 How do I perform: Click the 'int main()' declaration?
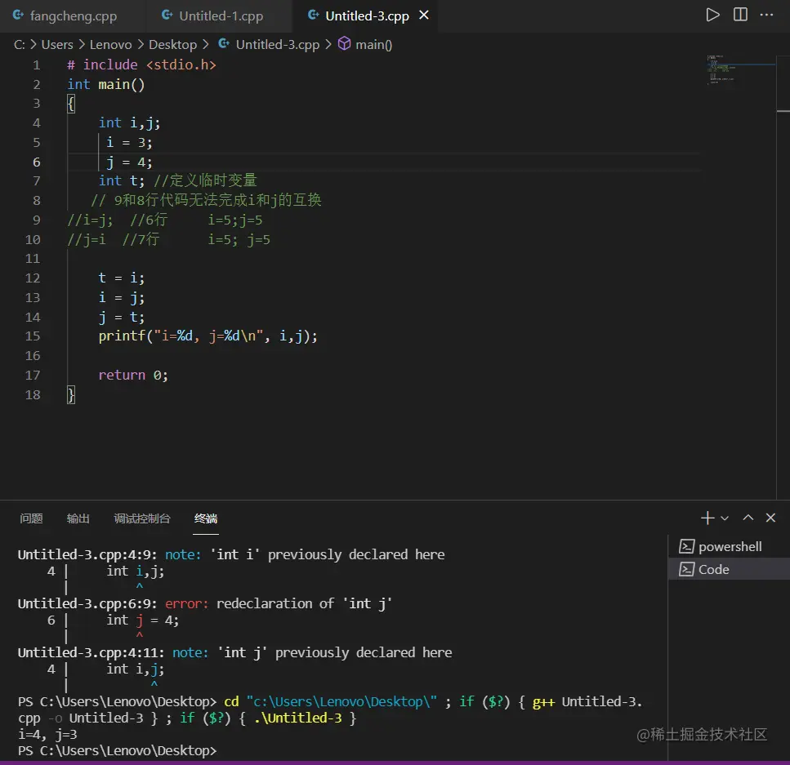106,85
